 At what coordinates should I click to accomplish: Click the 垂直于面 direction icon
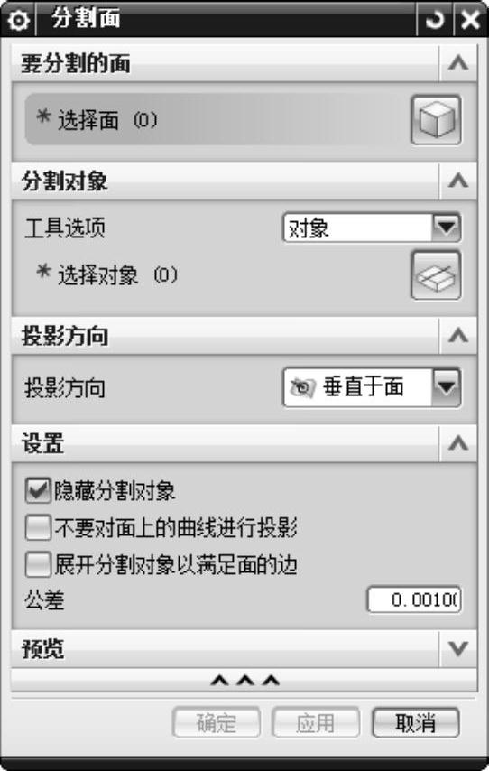301,387
